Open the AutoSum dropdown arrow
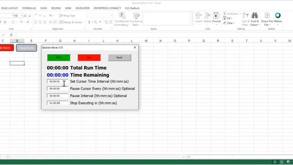 [x=240, y=14]
